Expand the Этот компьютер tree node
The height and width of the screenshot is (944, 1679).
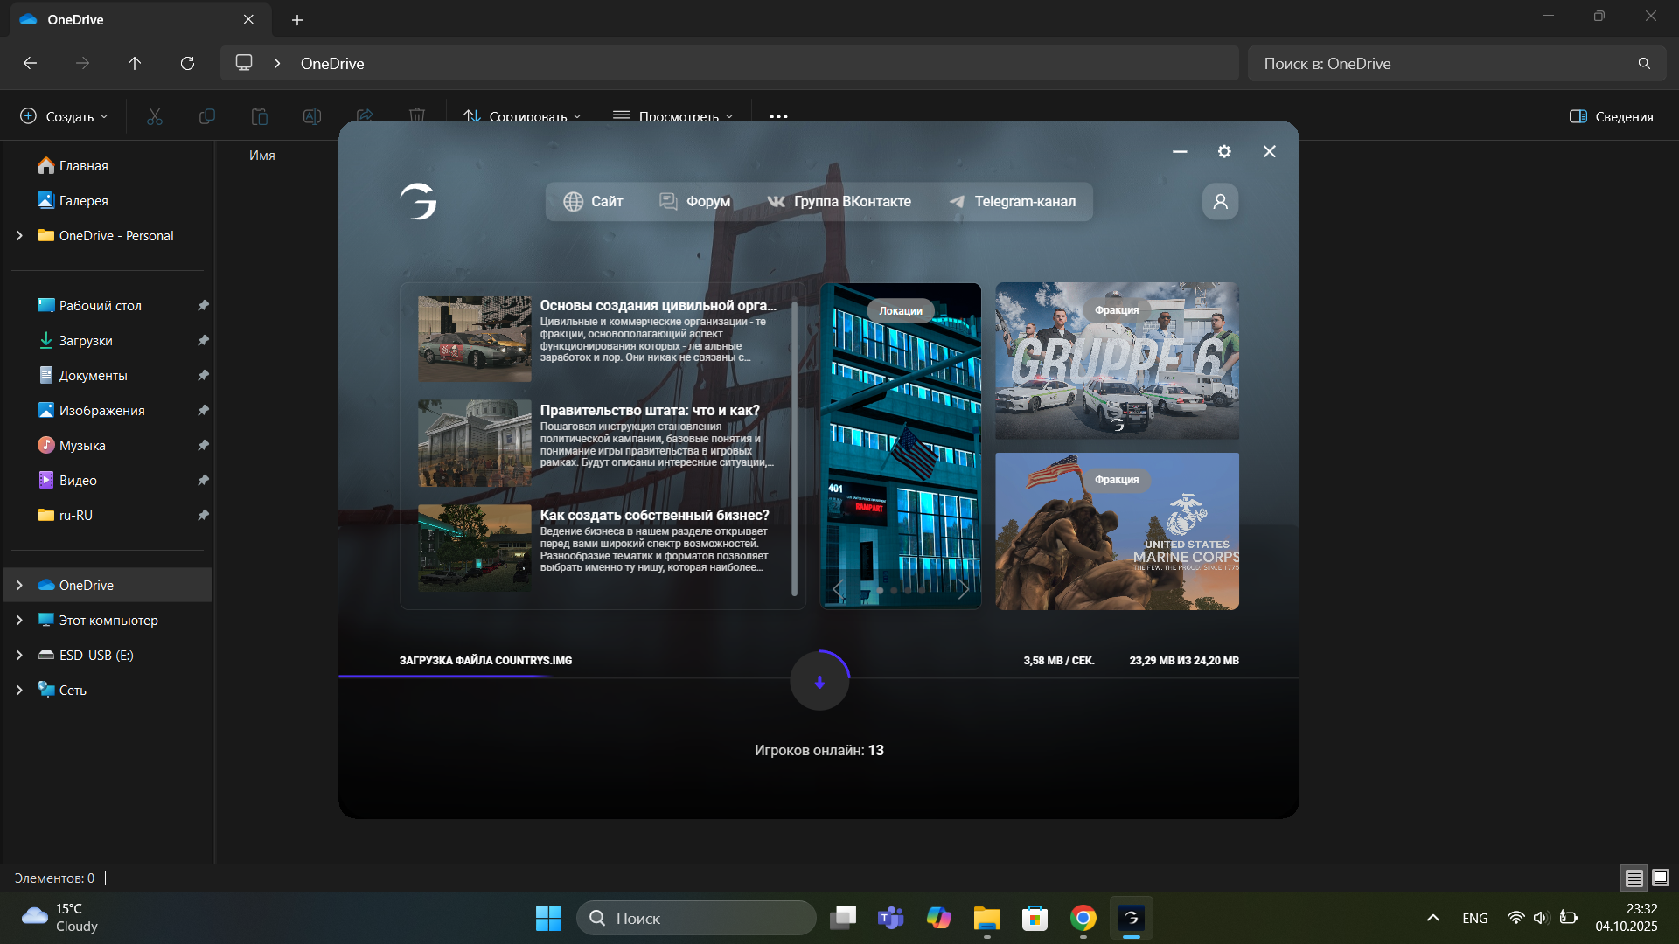[19, 620]
